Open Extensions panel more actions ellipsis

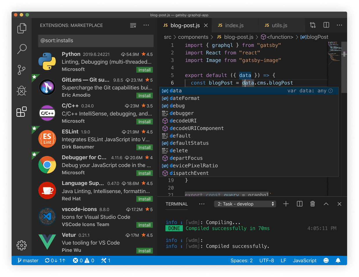tap(146, 25)
